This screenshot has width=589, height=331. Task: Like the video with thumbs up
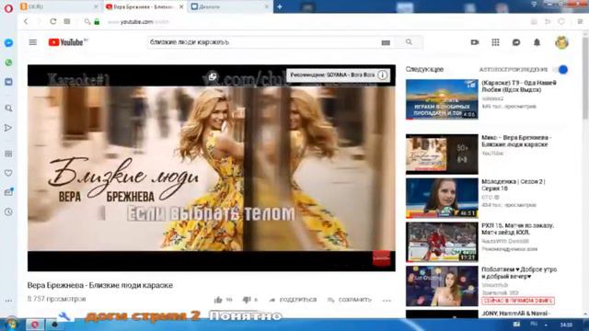(218, 300)
